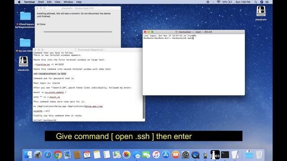
Task: Click 'Finally use this command then it rocks.'
Action: click(58, 115)
